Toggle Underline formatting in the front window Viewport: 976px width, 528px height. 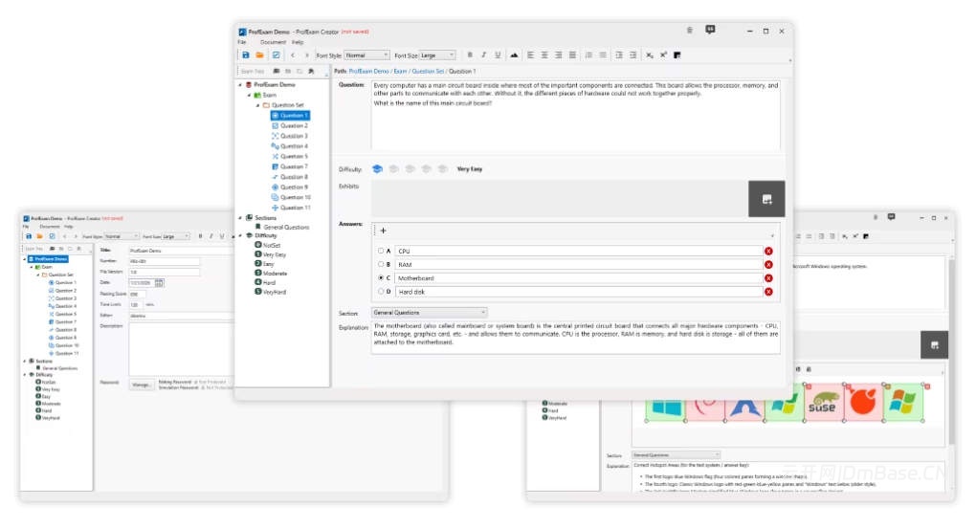498,55
